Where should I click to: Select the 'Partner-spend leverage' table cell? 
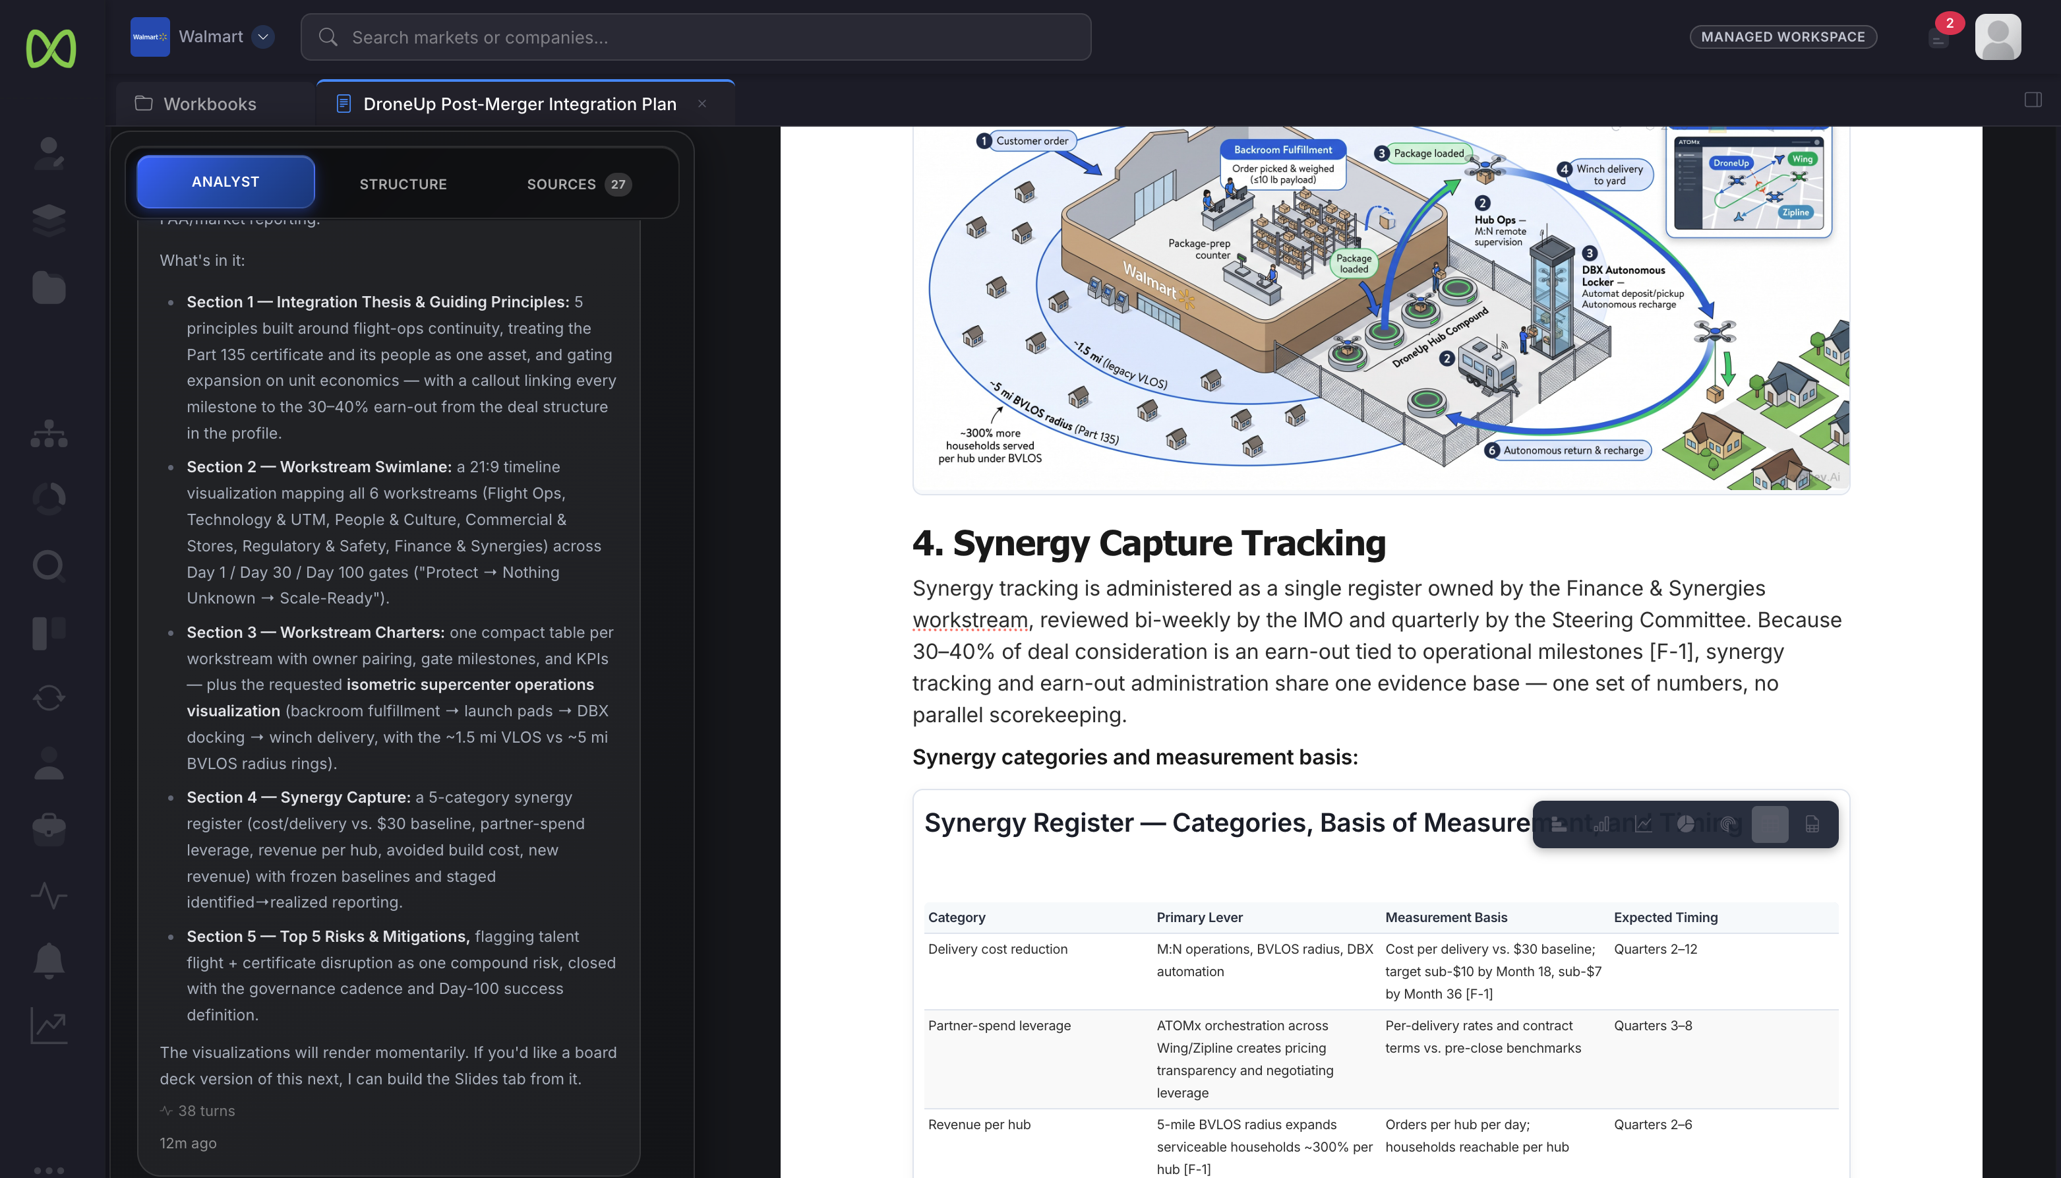pos(1000,1026)
